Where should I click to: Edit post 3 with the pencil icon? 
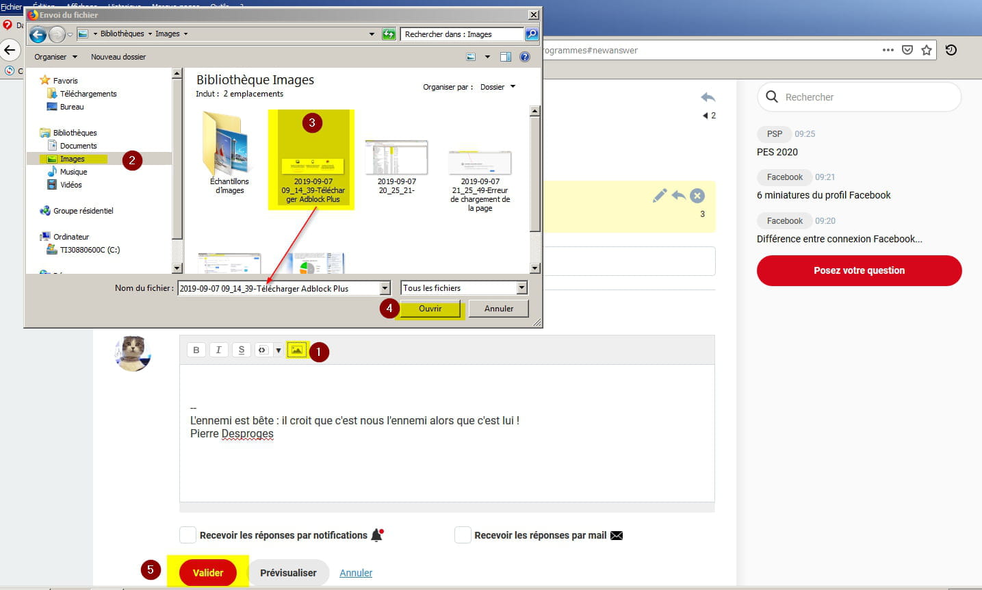tap(660, 196)
